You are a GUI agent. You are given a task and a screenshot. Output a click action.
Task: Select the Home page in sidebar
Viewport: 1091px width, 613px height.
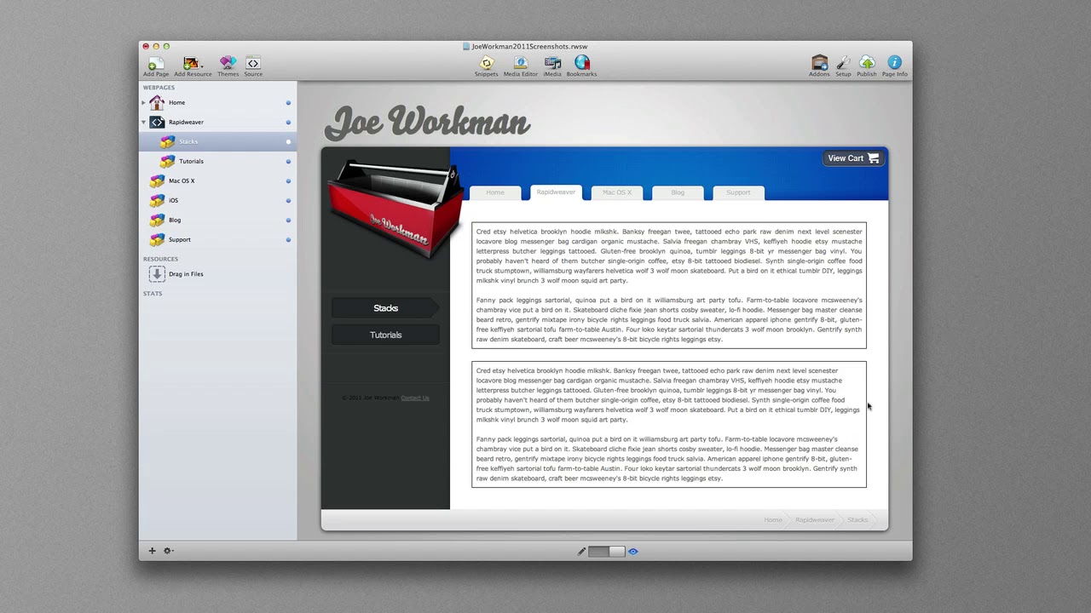(217, 102)
